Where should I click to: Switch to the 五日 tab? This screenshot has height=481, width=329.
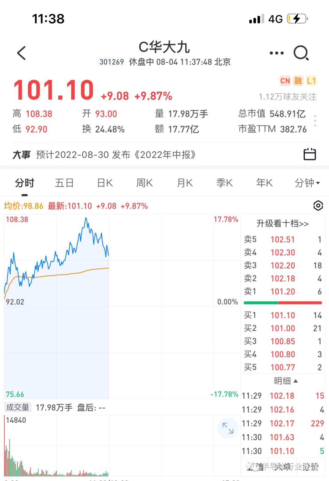tap(64, 183)
